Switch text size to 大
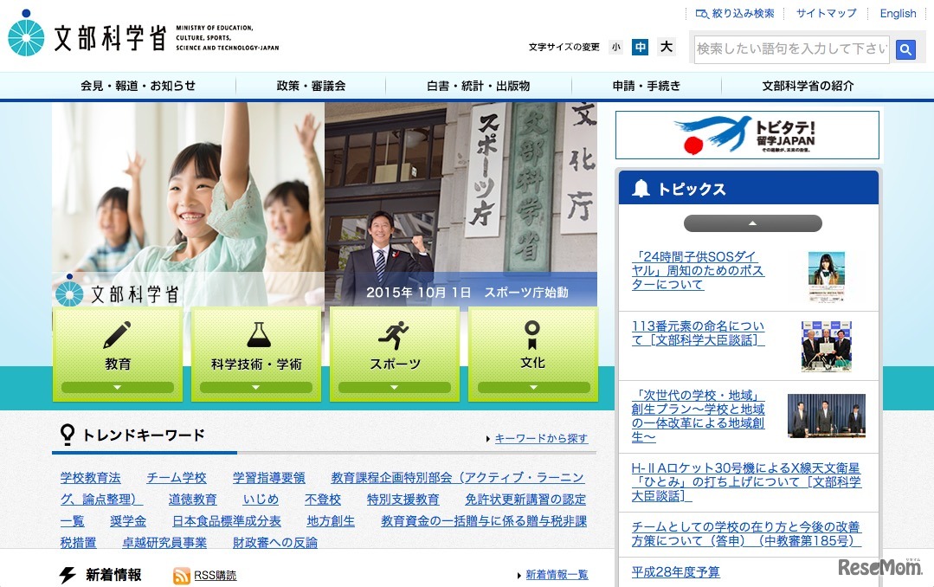This screenshot has width=934, height=587. pos(666,47)
